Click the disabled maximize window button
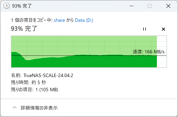Image resolution: width=178 pixels, height=117 pixels. pos(150,6)
